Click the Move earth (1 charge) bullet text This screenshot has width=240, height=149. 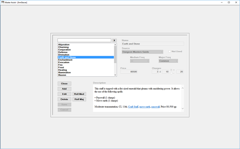point(107,101)
